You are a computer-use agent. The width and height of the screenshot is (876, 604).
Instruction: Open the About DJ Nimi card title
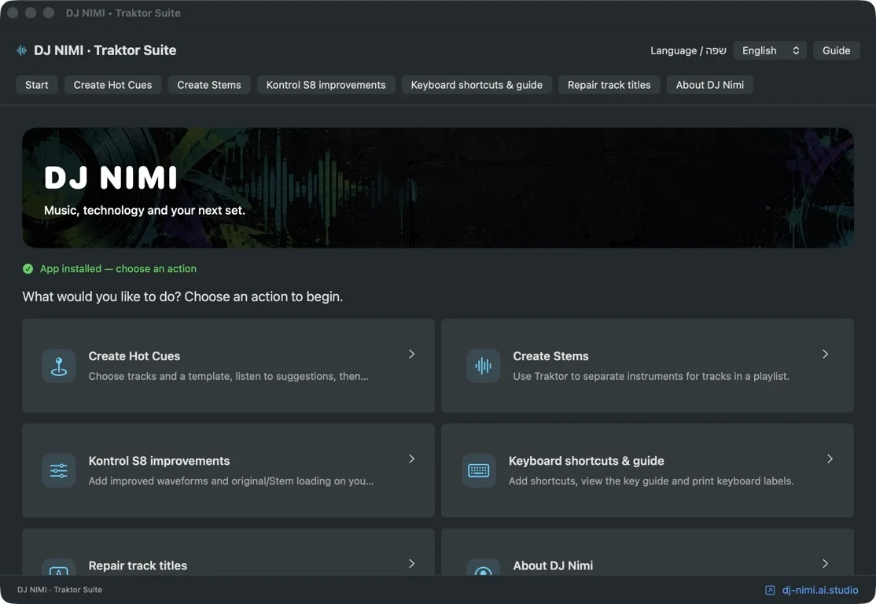553,565
